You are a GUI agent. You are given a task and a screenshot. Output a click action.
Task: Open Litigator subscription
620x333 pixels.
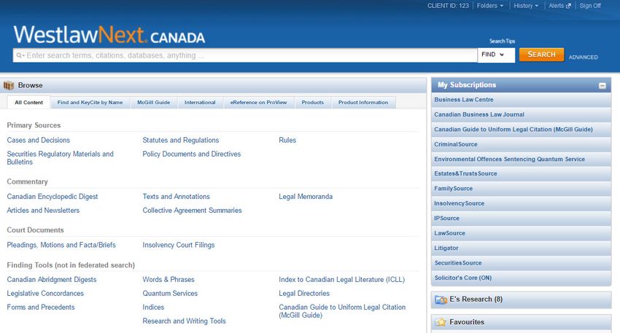tap(446, 248)
